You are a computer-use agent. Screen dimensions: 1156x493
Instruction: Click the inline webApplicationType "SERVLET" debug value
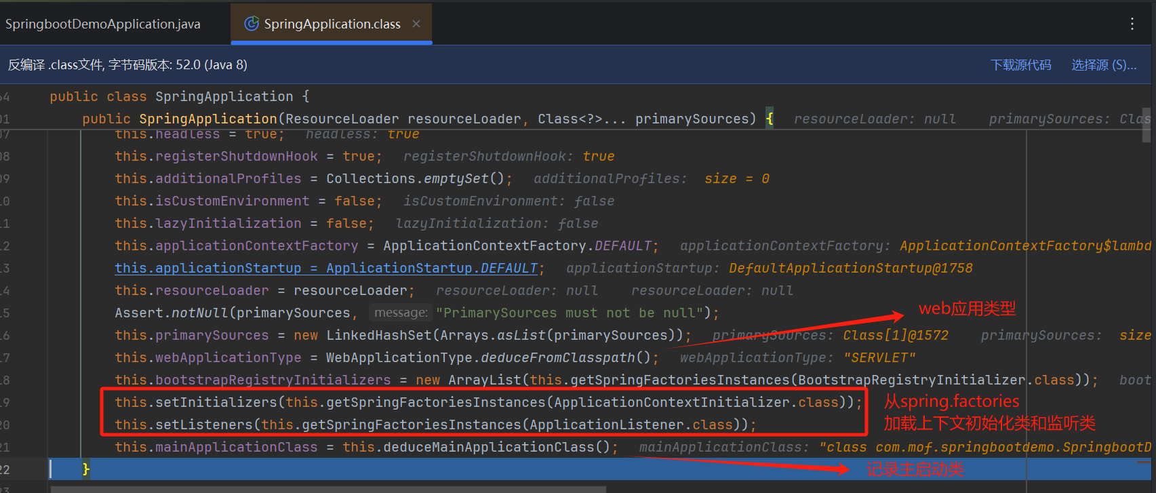pos(878,357)
